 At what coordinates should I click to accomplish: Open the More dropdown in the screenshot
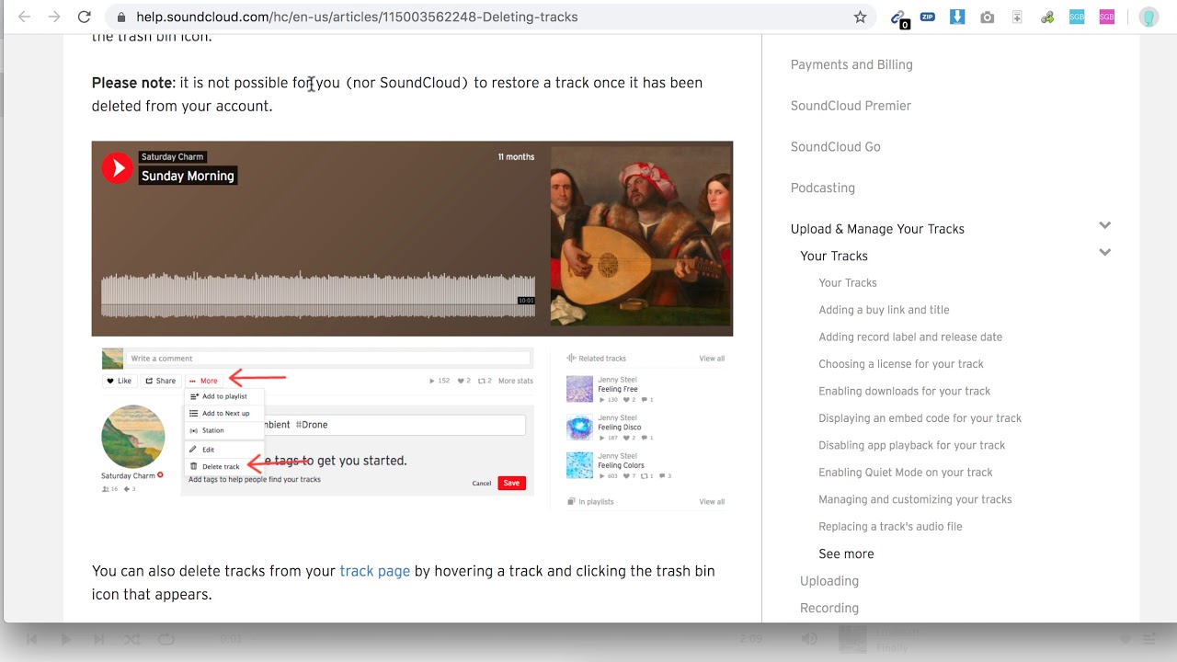click(x=206, y=379)
